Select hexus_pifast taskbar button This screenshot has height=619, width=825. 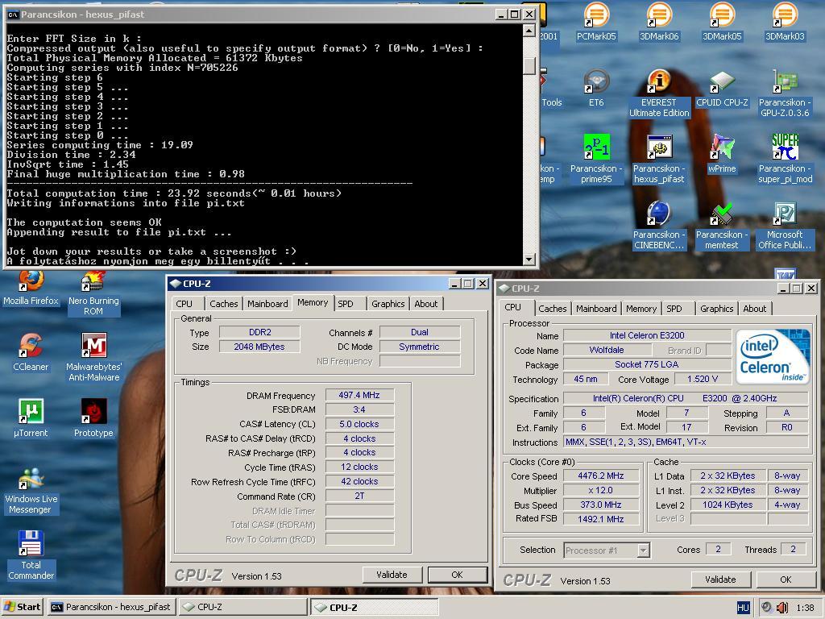[x=112, y=607]
